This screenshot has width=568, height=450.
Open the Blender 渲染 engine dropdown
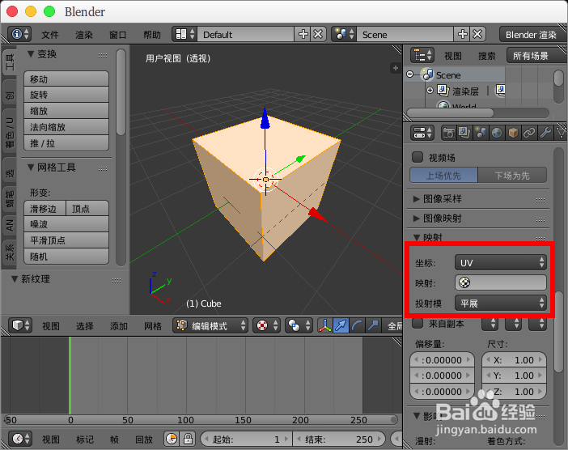(532, 35)
